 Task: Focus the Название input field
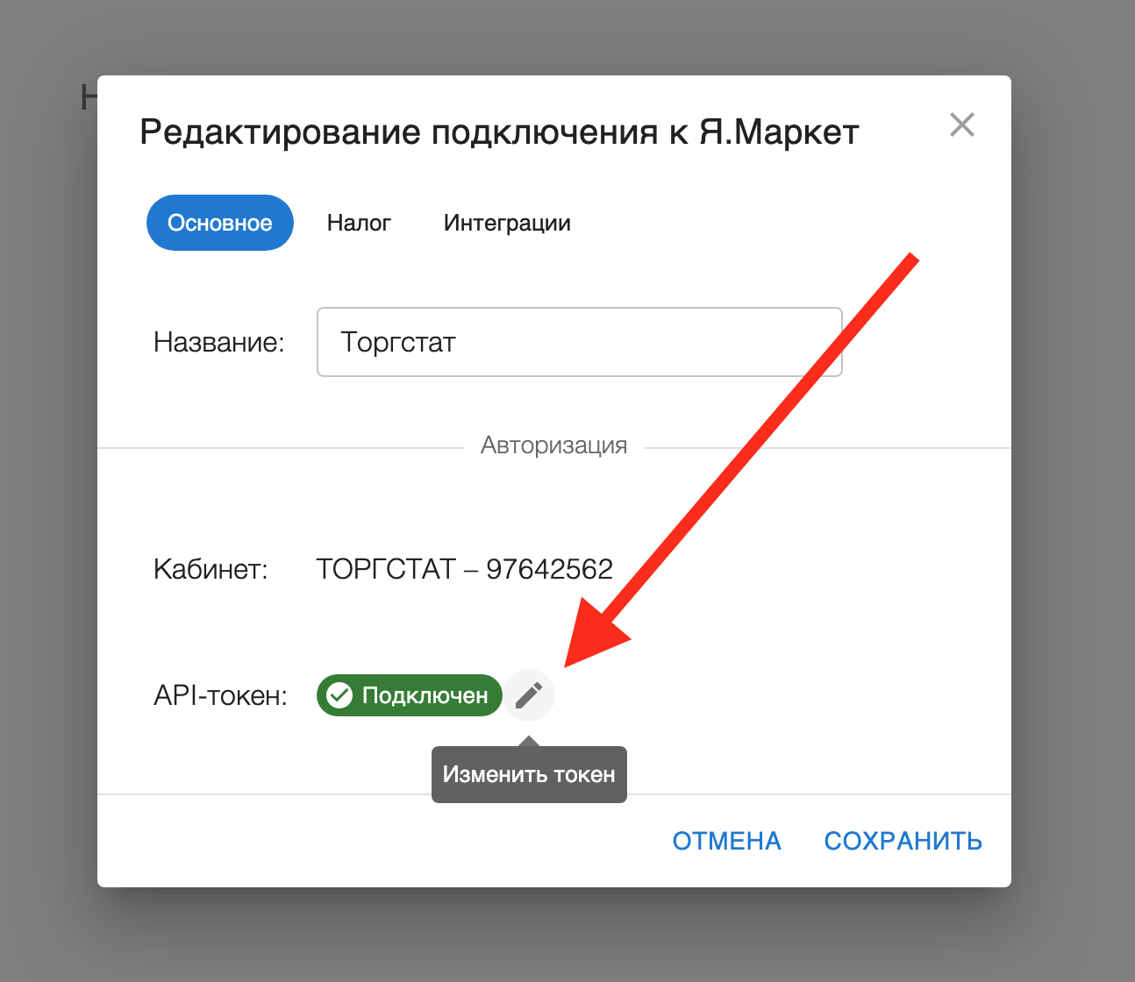pyautogui.click(x=580, y=342)
